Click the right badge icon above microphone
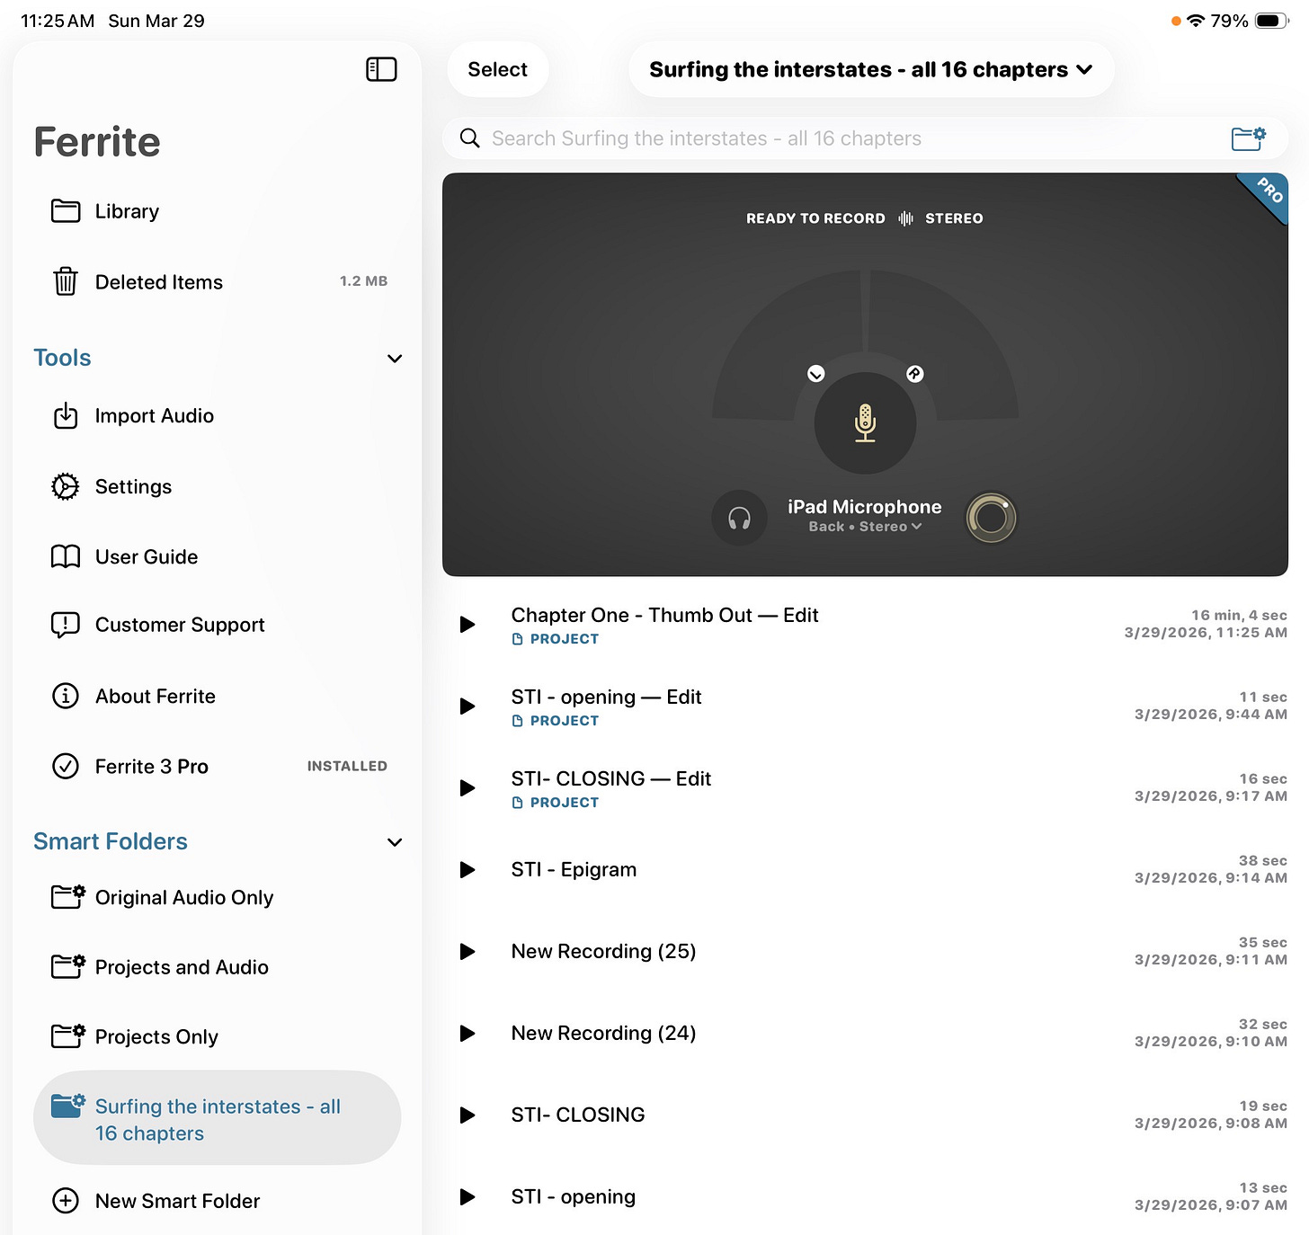The height and width of the screenshot is (1235, 1309). [915, 373]
